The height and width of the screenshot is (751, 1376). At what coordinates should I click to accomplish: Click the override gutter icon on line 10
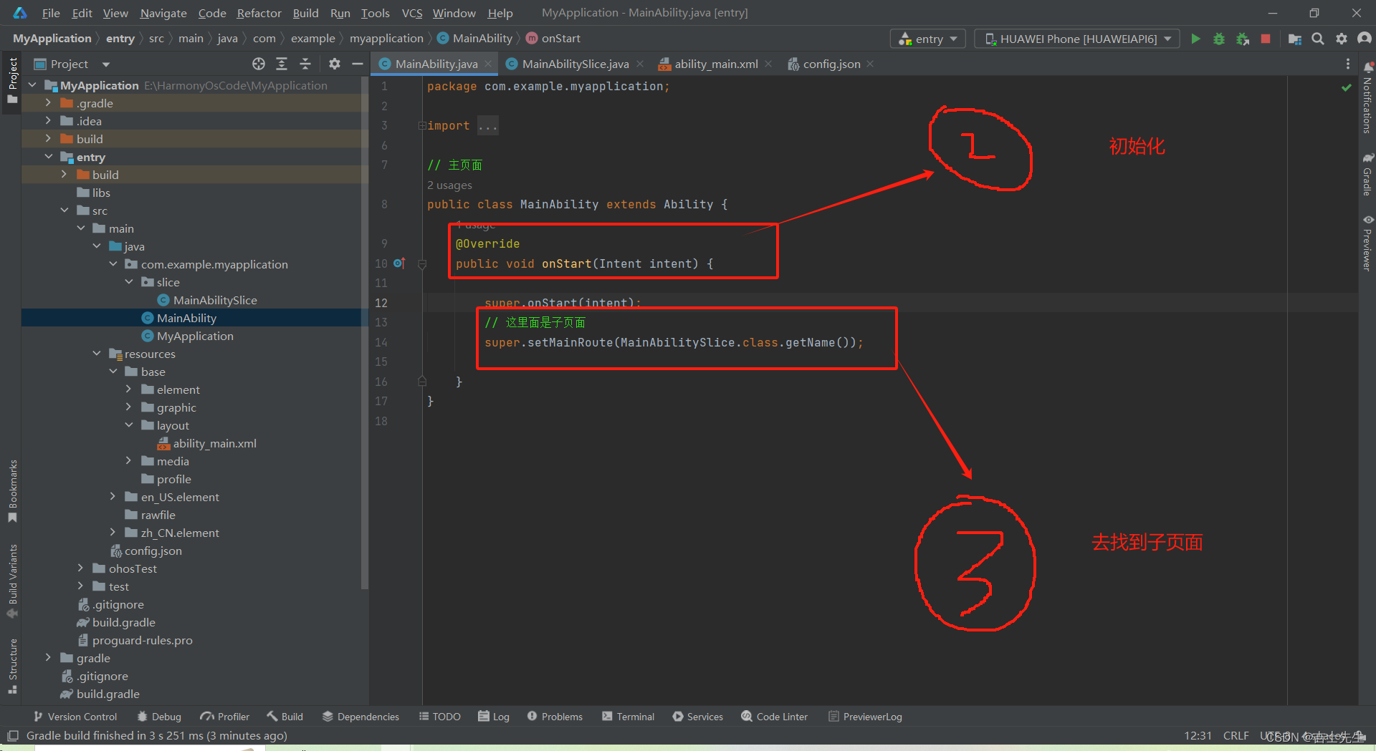pyautogui.click(x=399, y=263)
